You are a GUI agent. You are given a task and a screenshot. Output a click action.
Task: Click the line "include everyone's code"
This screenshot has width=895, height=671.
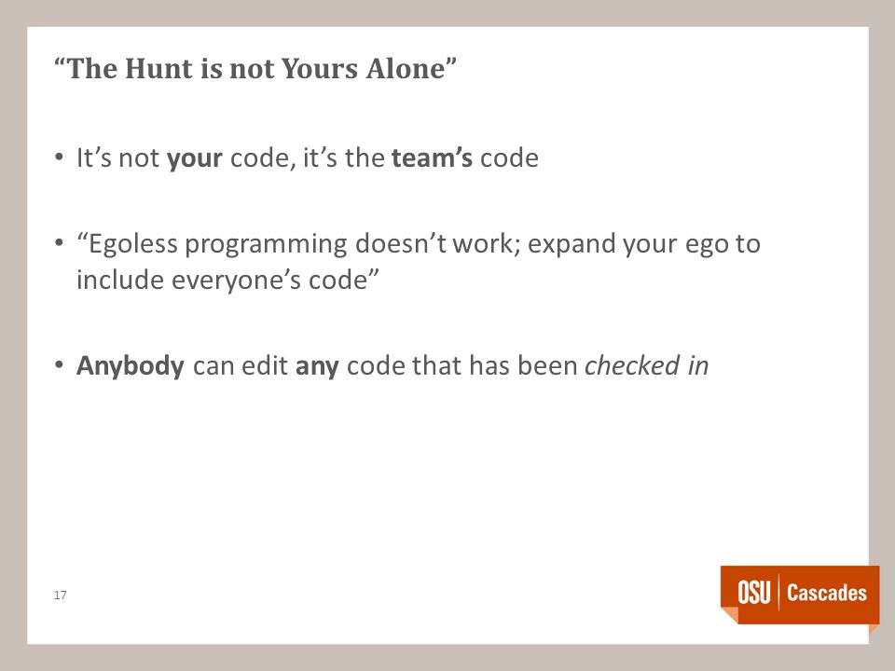(x=227, y=280)
